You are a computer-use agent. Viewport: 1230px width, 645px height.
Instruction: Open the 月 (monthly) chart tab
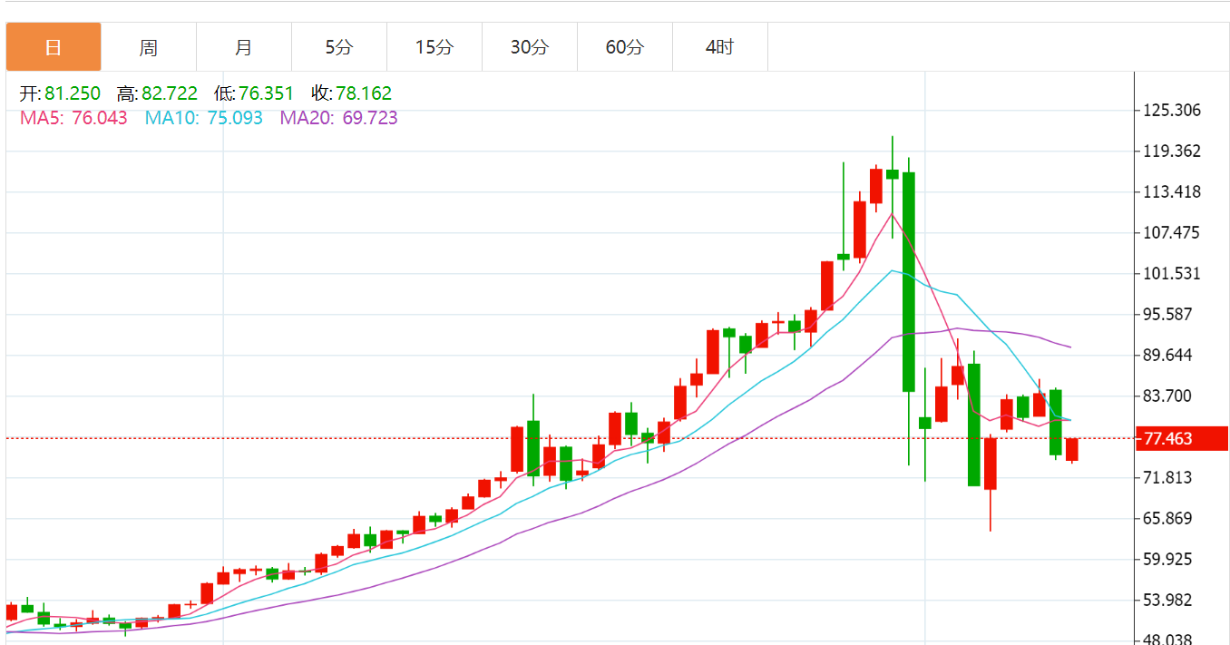click(244, 47)
